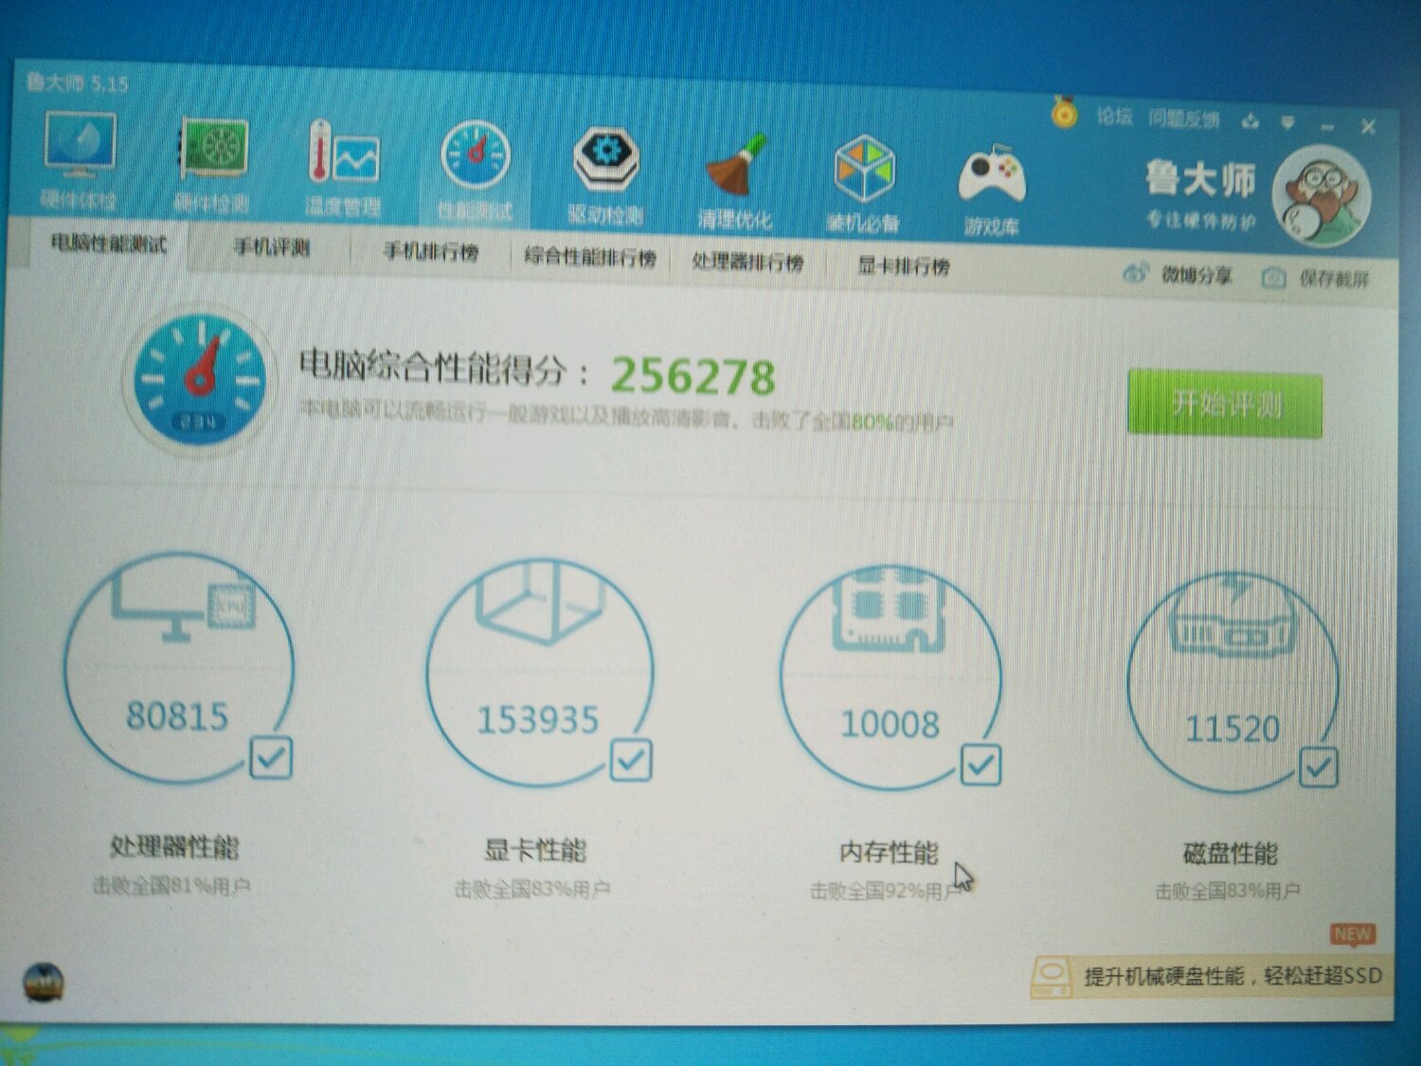Uncheck the 内存性能 test checkbox

980,765
